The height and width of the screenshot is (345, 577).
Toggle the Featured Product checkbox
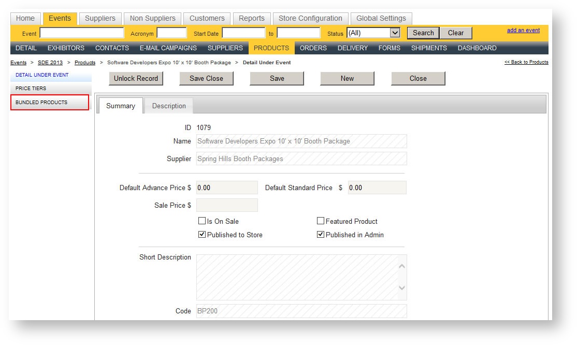321,221
